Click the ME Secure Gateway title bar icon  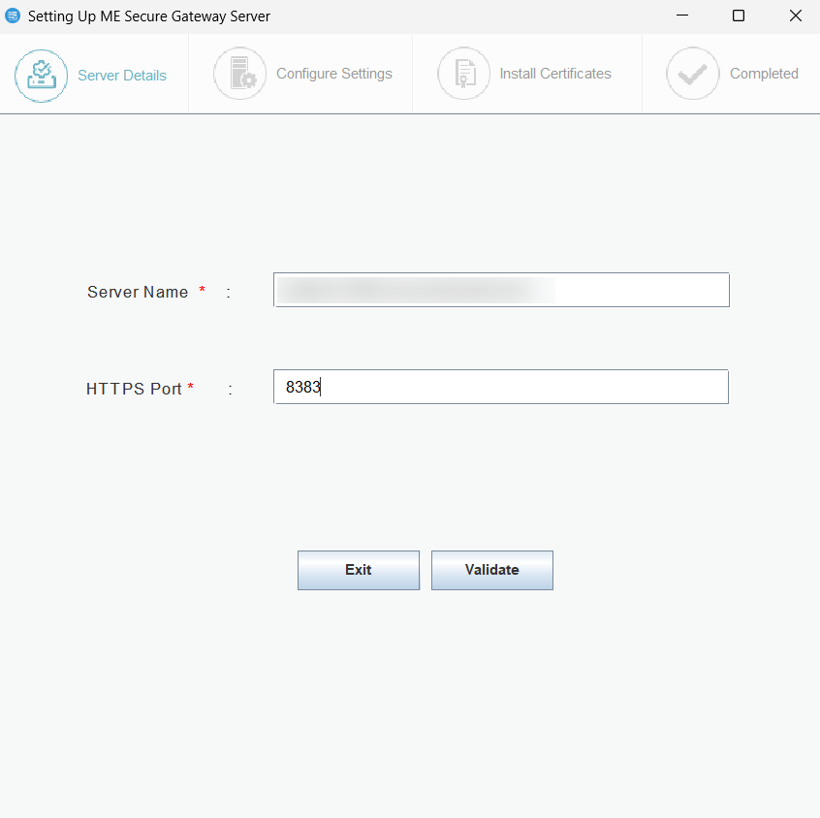point(14,16)
